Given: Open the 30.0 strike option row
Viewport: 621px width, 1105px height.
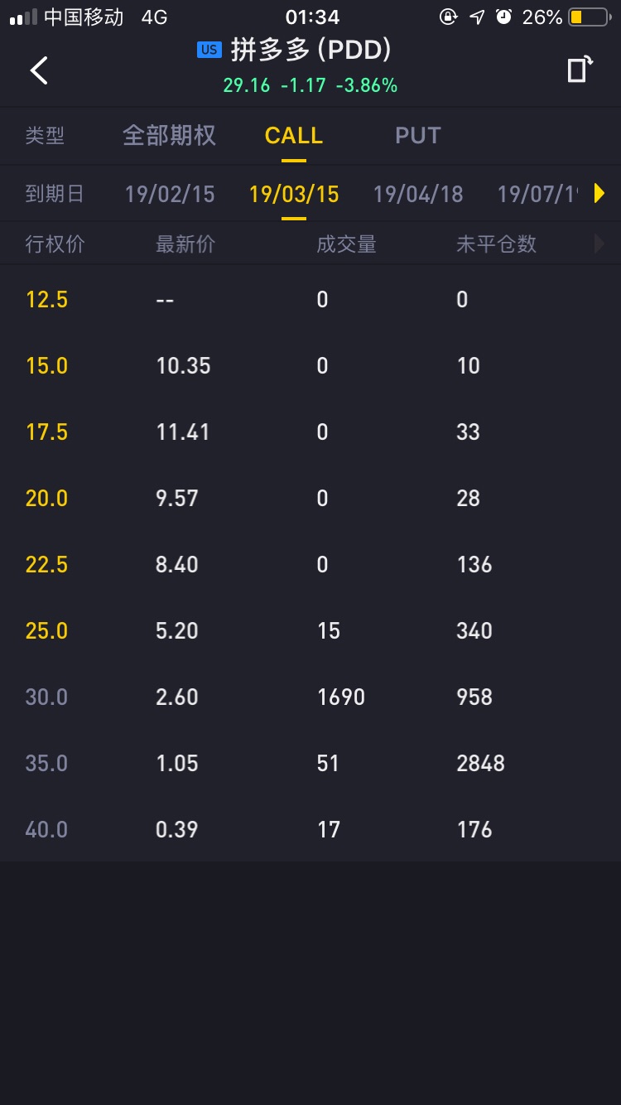Looking at the screenshot, I should [310, 697].
